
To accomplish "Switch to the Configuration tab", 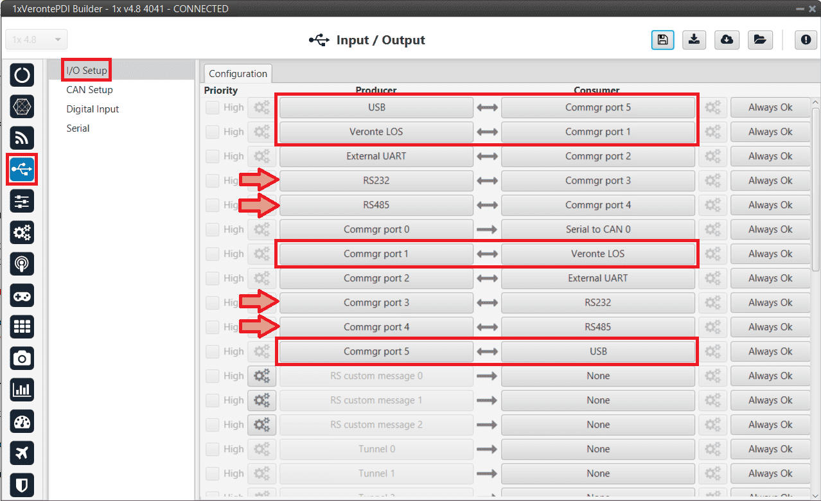I will [238, 74].
